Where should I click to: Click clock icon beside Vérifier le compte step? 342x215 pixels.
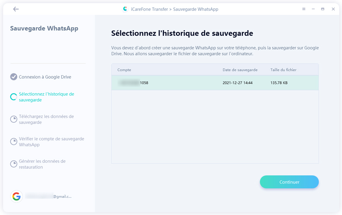(14, 141)
